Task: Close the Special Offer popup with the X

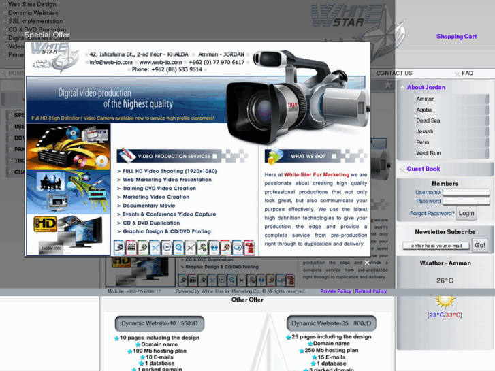Action: click(367, 263)
